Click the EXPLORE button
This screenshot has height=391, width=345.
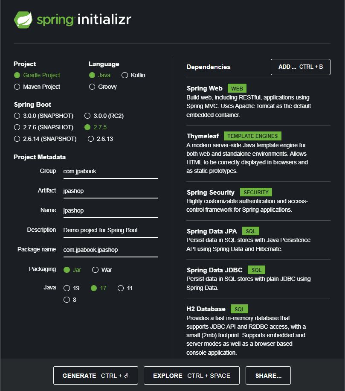(x=191, y=375)
